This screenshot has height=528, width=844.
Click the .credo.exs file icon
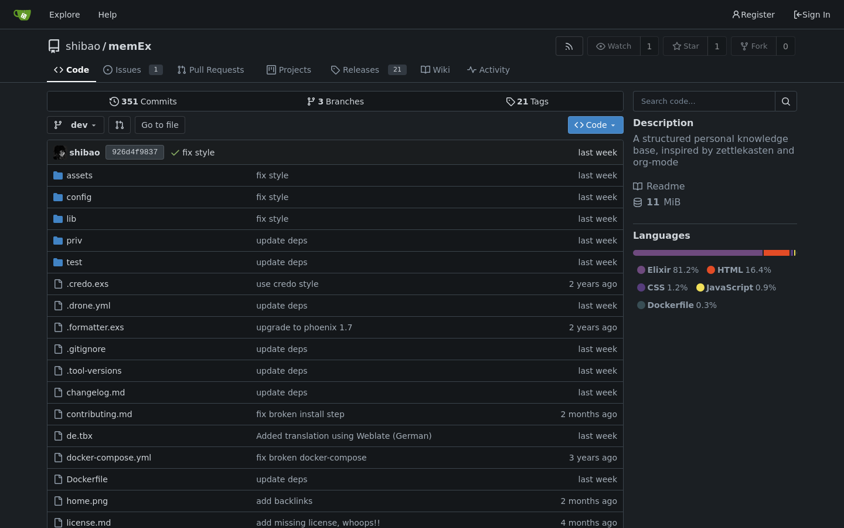[58, 284]
